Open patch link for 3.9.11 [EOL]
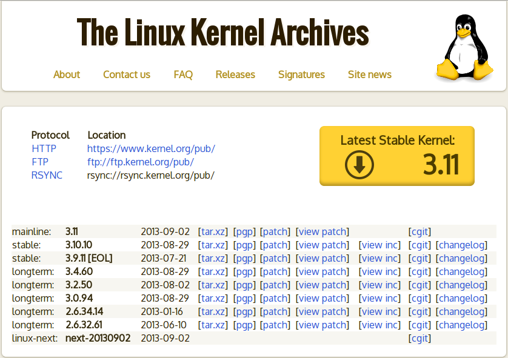The width and height of the screenshot is (508, 358). [275, 258]
